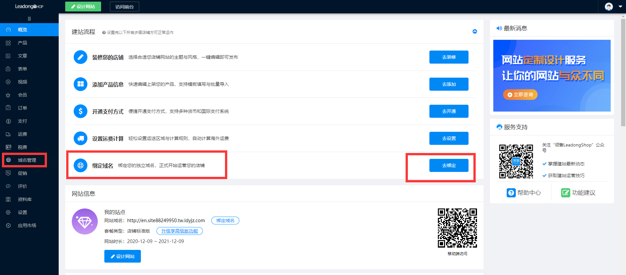Click the 绑定域名 pill link

[x=225, y=221]
